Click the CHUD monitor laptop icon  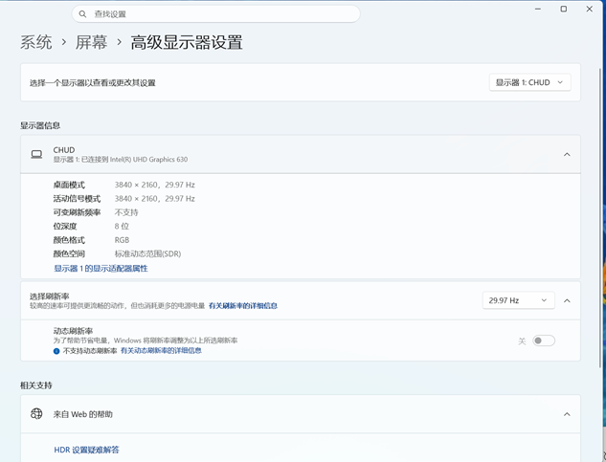36,155
